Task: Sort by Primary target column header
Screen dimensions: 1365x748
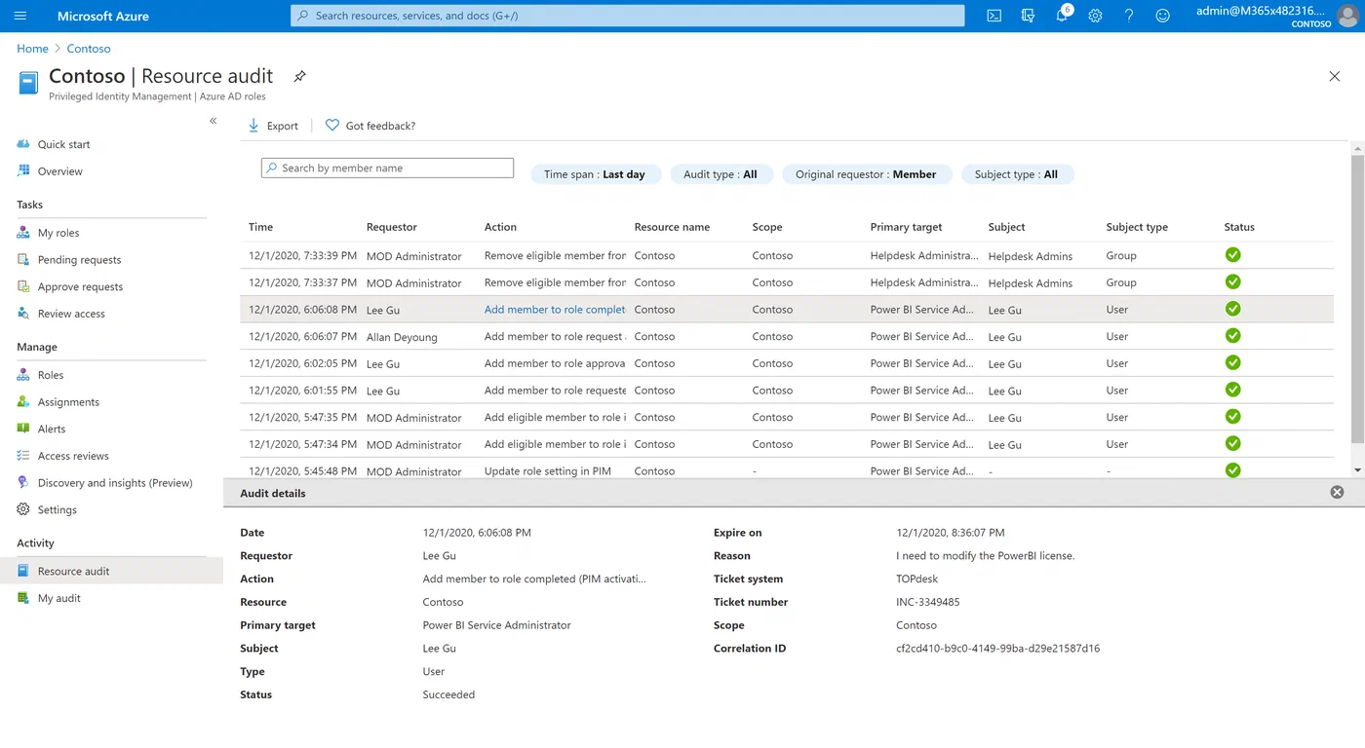Action: click(906, 227)
